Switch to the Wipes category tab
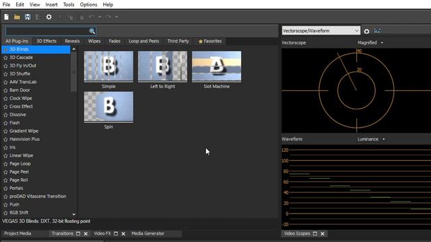This screenshot has height=242, width=431. pos(94,41)
